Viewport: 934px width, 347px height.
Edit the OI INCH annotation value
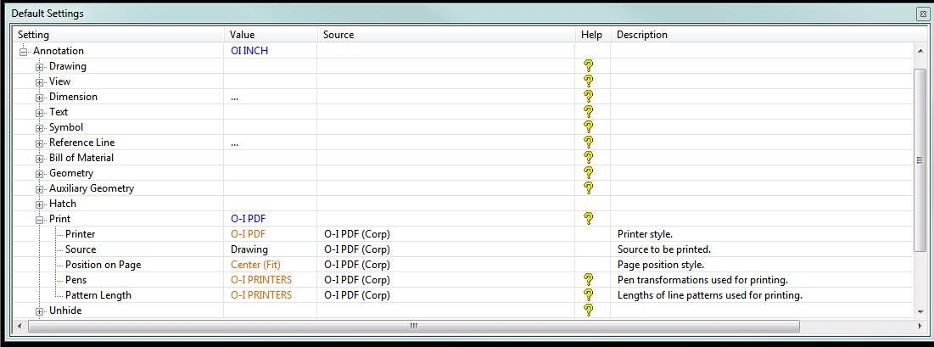click(x=249, y=51)
